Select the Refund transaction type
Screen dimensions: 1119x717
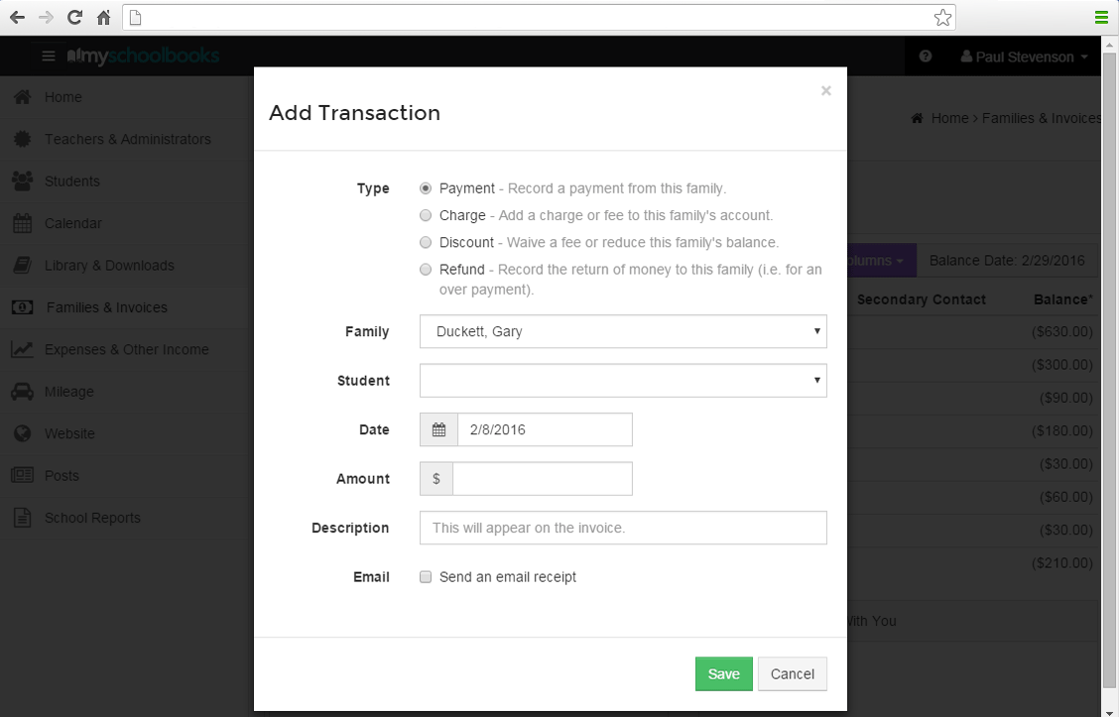(426, 269)
